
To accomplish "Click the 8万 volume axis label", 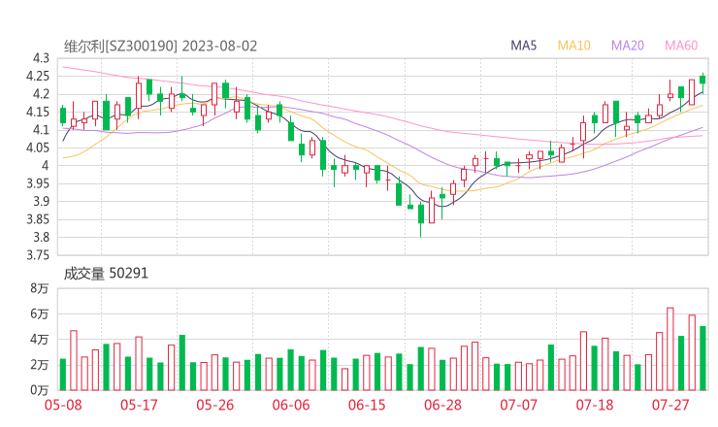I will click(40, 288).
